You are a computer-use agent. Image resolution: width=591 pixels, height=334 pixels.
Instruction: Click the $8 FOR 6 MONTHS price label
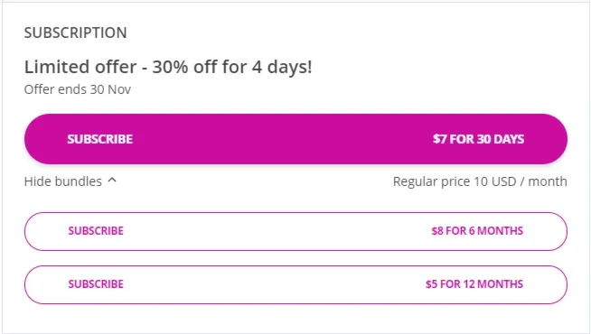tap(477, 230)
